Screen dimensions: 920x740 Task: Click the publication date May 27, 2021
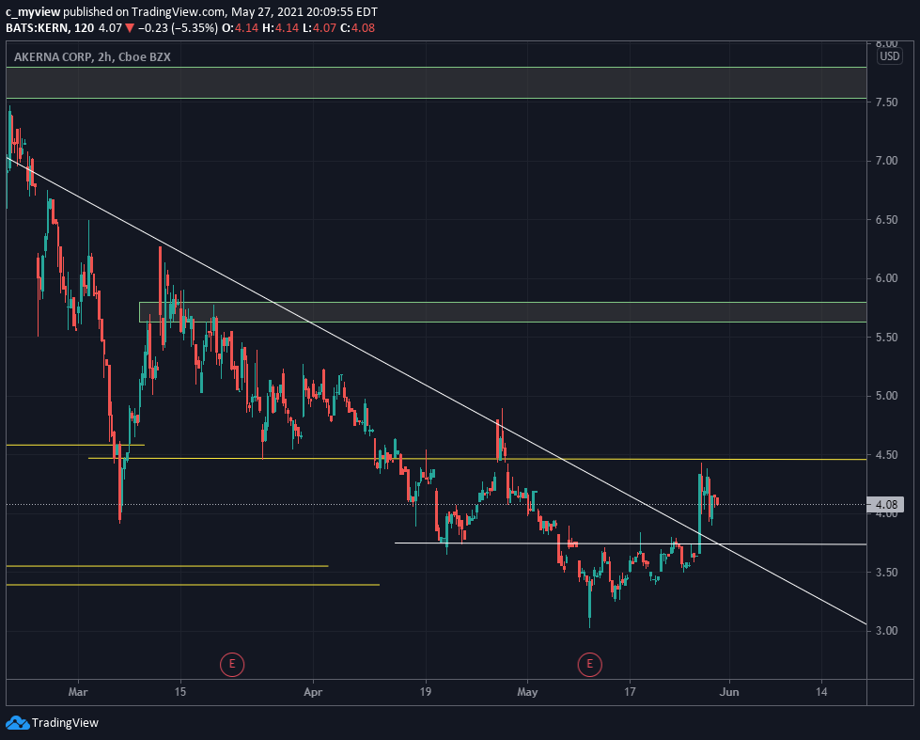click(x=268, y=11)
